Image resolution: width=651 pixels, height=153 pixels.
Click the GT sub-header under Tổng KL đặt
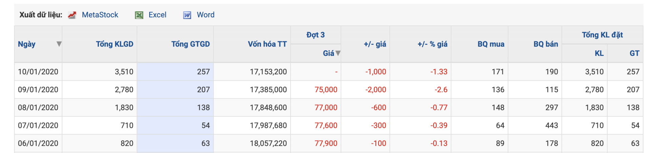click(634, 53)
